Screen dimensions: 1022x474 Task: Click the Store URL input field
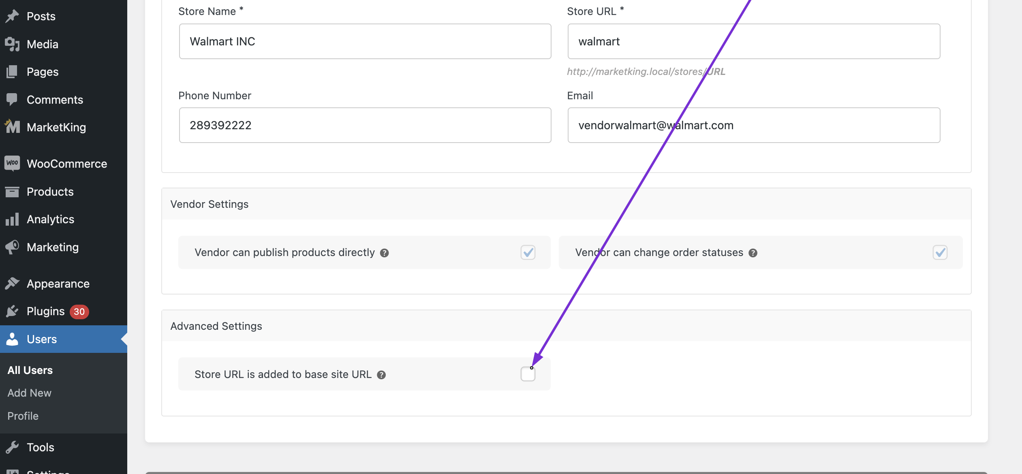(x=754, y=41)
